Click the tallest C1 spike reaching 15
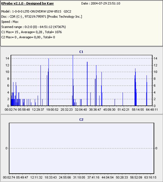163x182 pixels. pyautogui.click(x=73, y=80)
